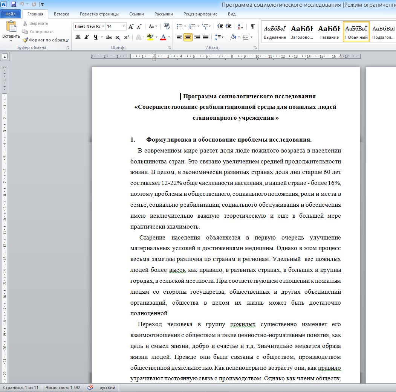
Task: Align text left
Action: pyautogui.click(x=179, y=37)
